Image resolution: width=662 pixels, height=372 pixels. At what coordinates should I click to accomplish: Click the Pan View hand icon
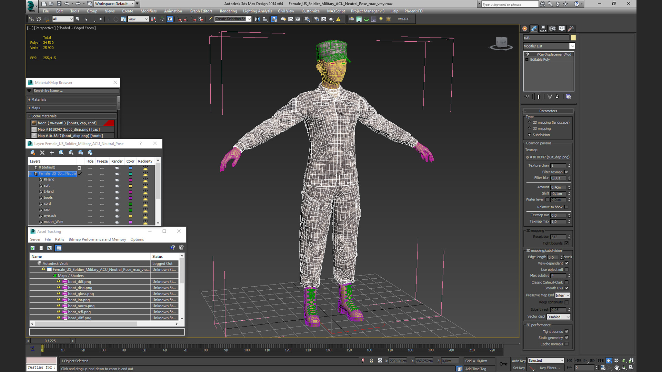[617, 368]
